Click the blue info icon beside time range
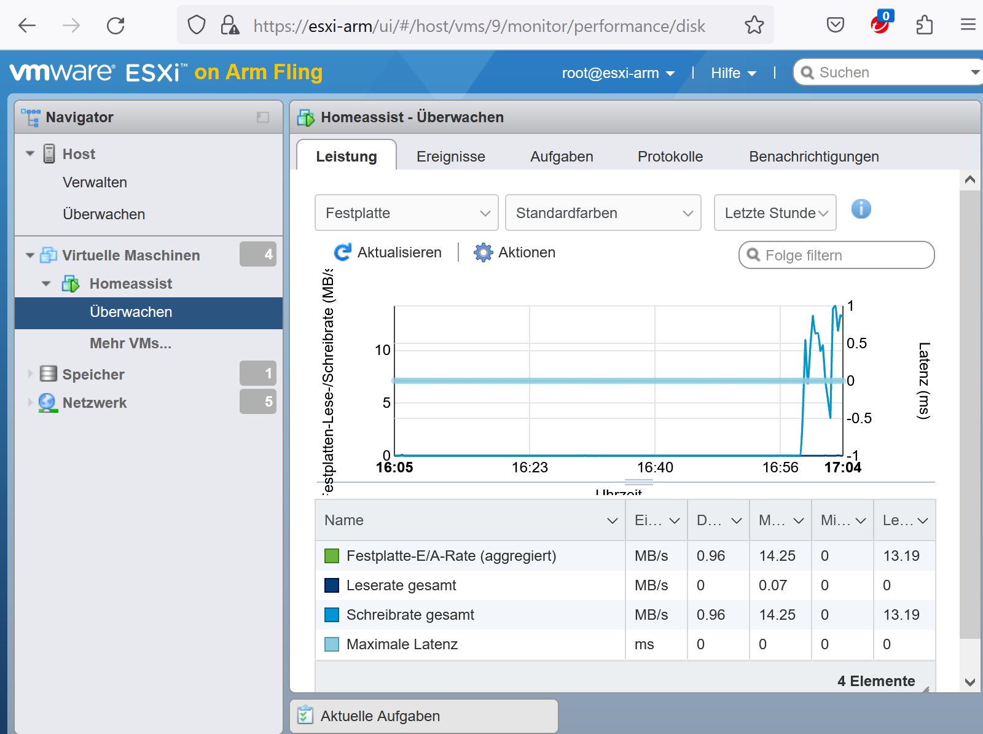Viewport: 983px width, 734px height. (861, 209)
